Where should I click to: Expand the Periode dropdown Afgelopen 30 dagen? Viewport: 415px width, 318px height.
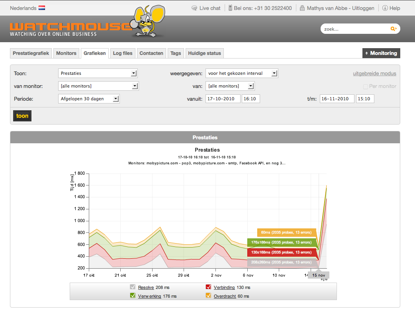(89, 99)
